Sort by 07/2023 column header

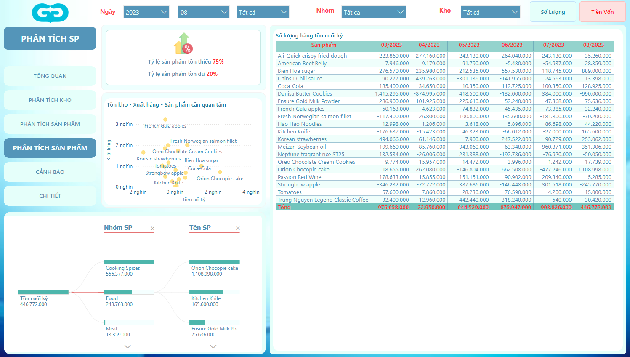pyautogui.click(x=553, y=45)
